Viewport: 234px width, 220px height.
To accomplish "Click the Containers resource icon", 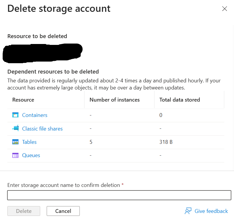I will coord(15,115).
